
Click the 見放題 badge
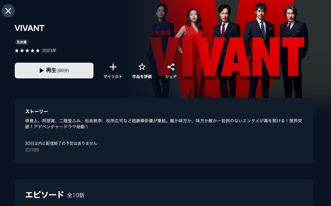[22, 42]
